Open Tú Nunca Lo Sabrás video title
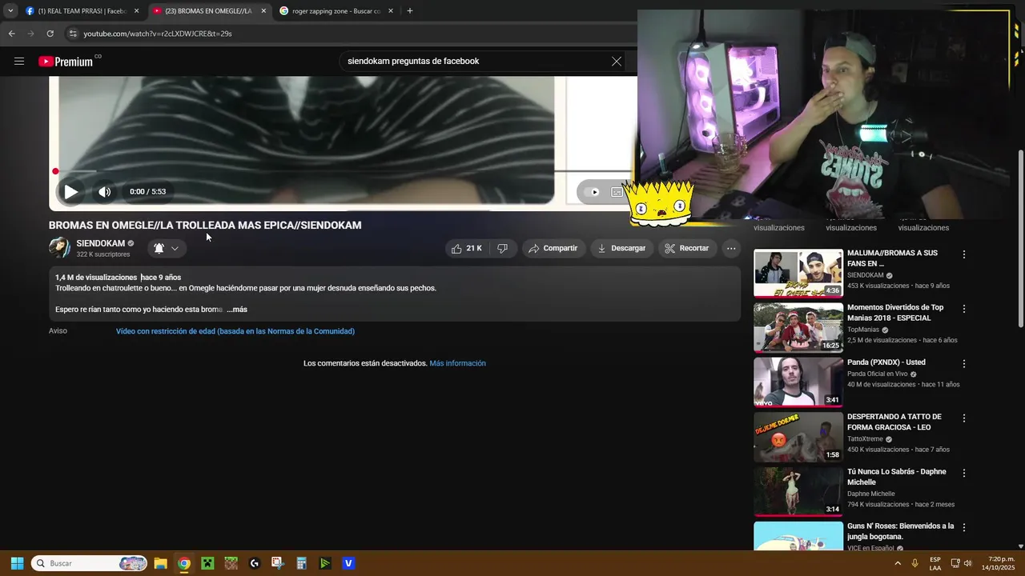This screenshot has height=576, width=1025. 896,477
